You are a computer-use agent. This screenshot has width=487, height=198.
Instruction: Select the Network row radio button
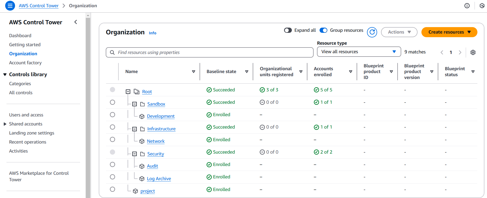[112, 139]
